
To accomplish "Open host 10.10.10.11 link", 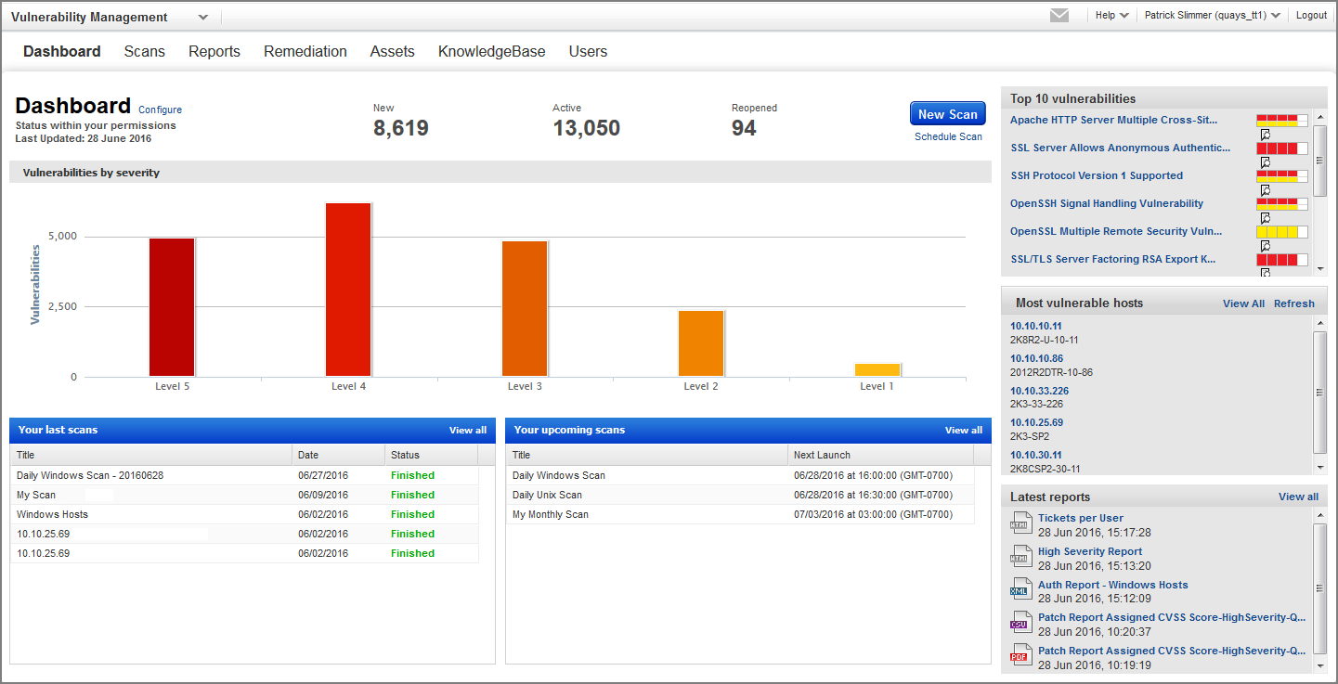I will (1036, 326).
